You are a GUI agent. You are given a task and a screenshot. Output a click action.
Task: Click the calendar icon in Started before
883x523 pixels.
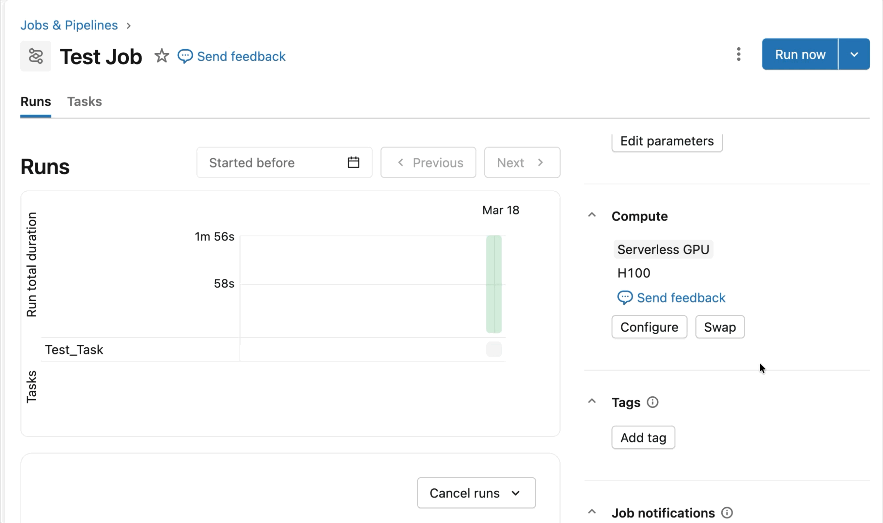[353, 163]
